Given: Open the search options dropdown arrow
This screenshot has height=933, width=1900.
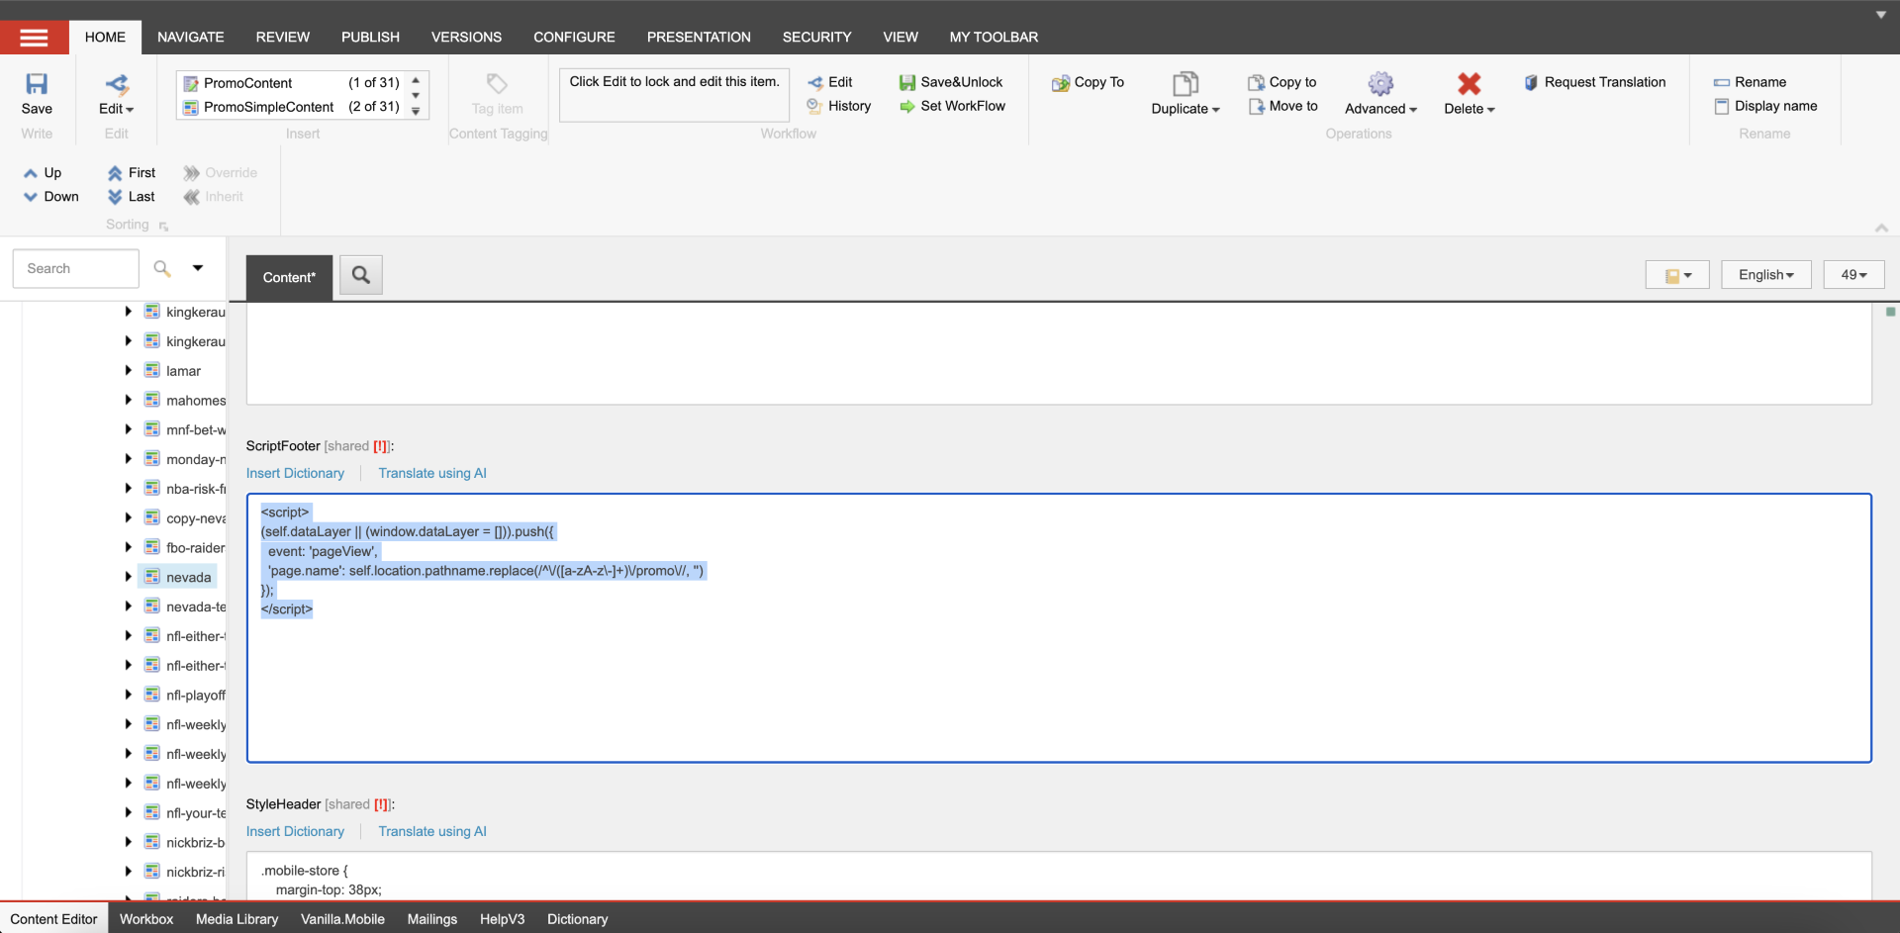Looking at the screenshot, I should pyautogui.click(x=198, y=268).
